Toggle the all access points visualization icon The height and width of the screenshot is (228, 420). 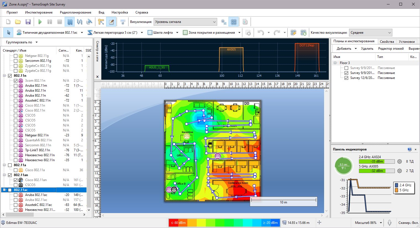[234, 22]
